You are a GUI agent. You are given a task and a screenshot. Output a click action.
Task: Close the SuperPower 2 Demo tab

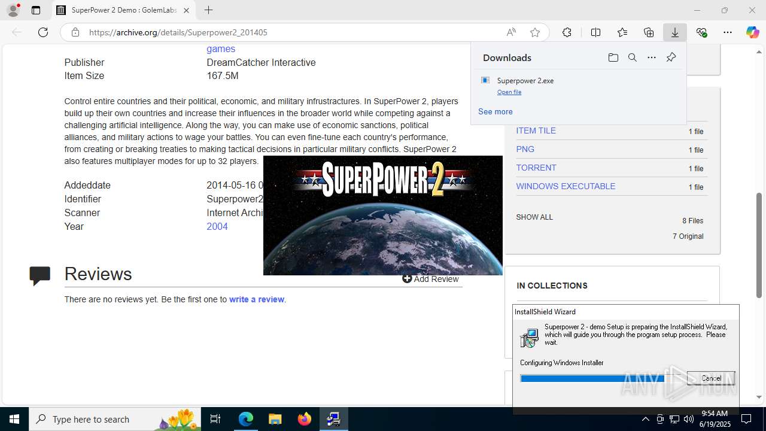186,10
